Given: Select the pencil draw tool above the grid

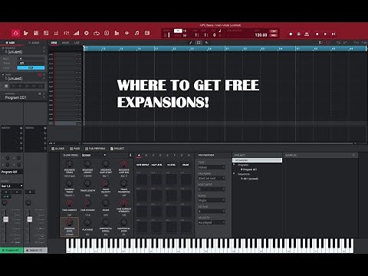Looking at the screenshot, I should tap(191, 43).
